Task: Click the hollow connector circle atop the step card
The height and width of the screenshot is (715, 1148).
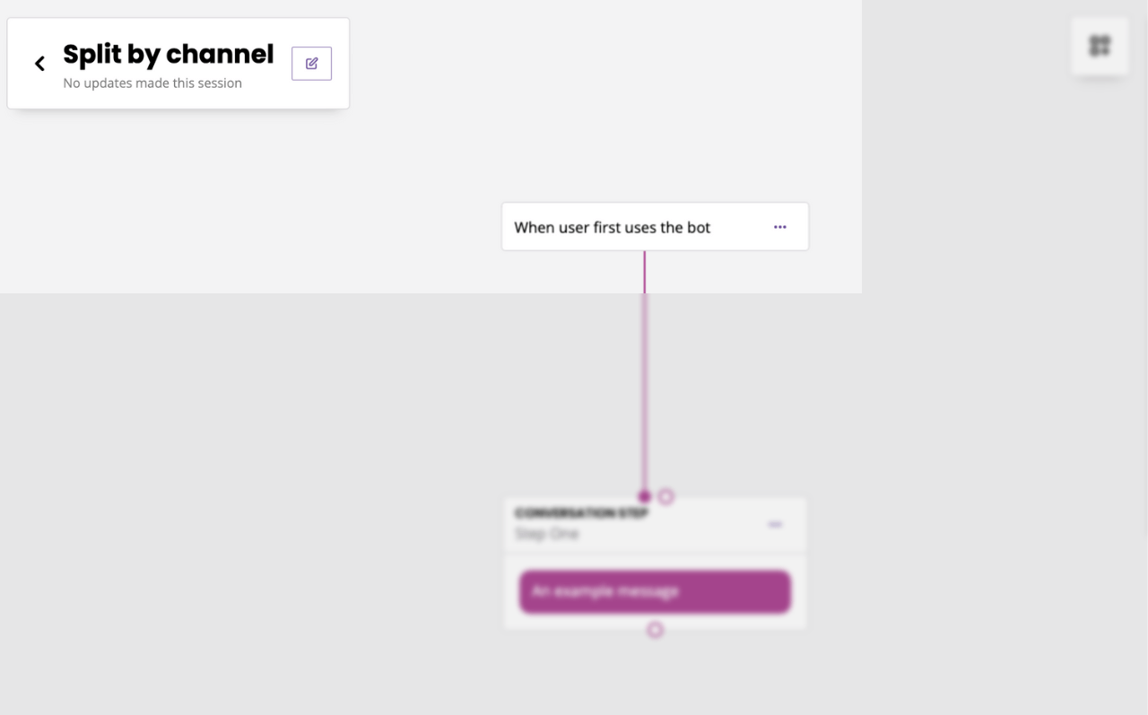Action: (x=665, y=496)
